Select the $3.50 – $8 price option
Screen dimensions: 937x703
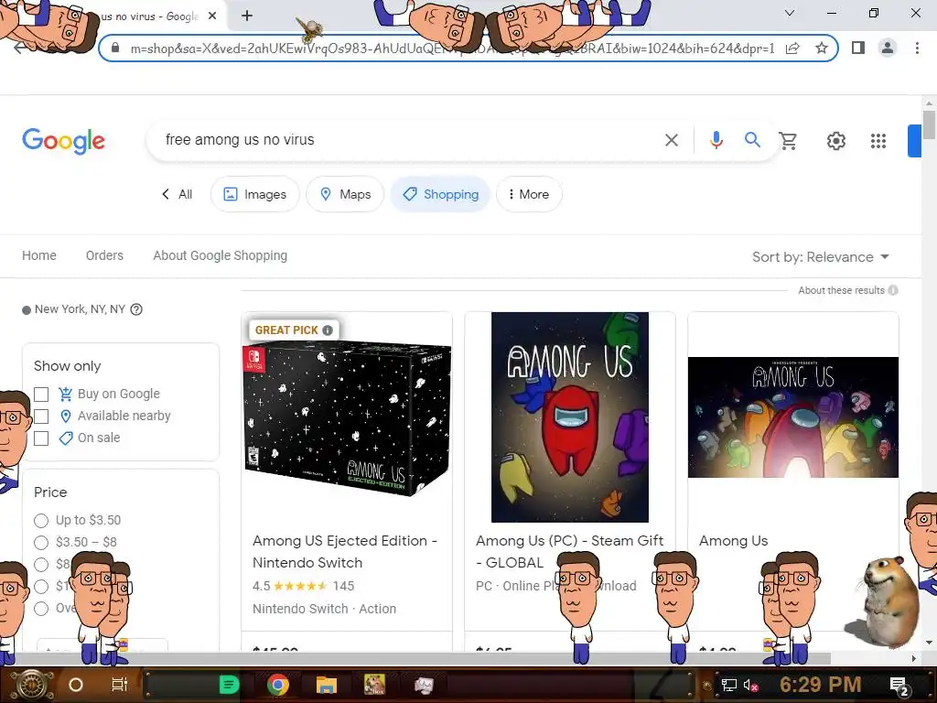(41, 542)
